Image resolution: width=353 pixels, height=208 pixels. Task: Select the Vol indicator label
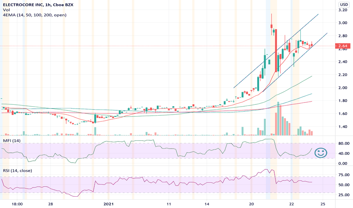(x=6, y=10)
